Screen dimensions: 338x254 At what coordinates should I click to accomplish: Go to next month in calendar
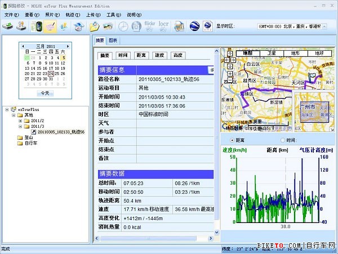(67, 46)
